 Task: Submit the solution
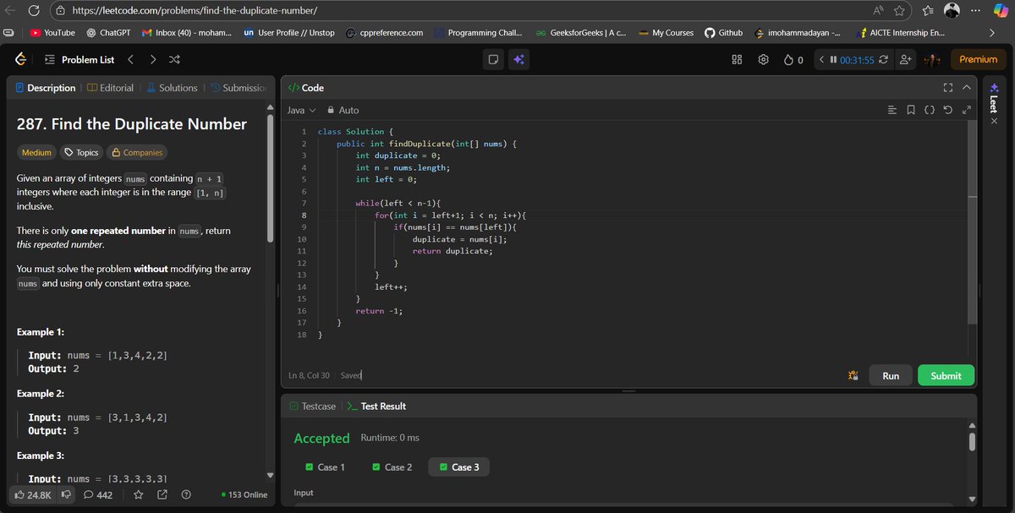946,376
